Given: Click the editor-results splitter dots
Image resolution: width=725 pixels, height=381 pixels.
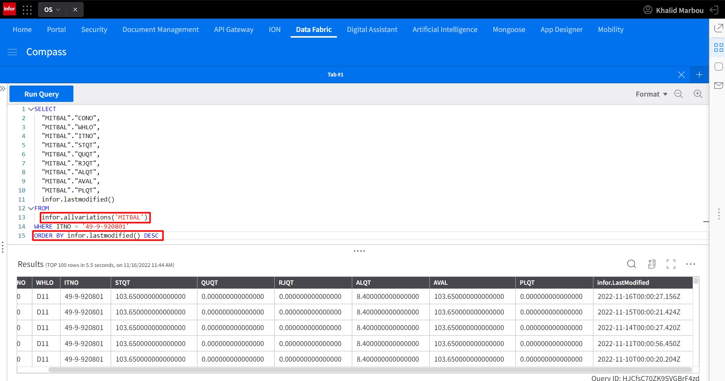Looking at the screenshot, I should [x=359, y=251].
